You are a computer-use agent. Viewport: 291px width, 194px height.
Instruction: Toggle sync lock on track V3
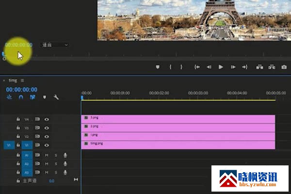pyautogui.click(x=37, y=128)
